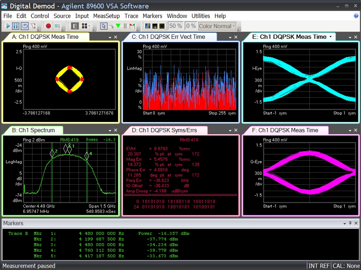
Task: Click marker 4 diamond on spectrum trace
Action: coord(87,156)
